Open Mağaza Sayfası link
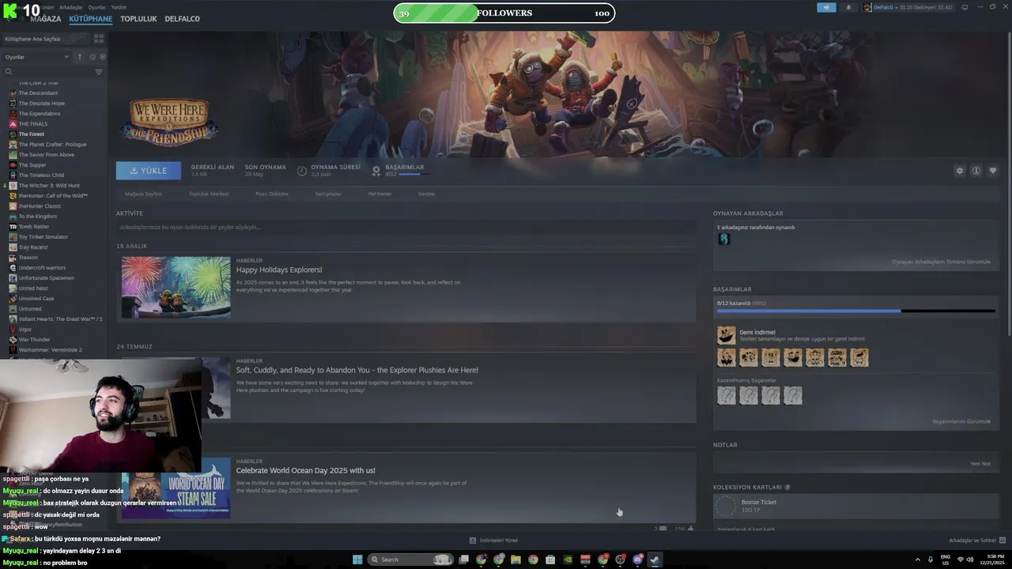Viewport: 1012px width, 569px height. click(143, 194)
